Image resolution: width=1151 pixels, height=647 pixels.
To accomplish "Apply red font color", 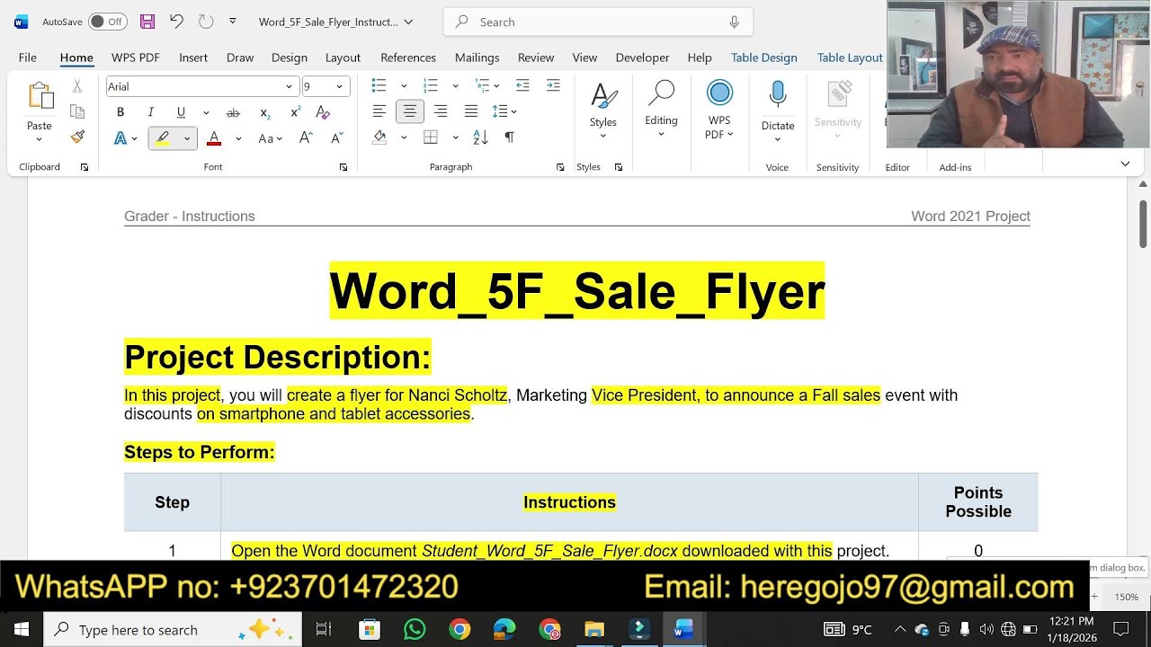I will tap(214, 138).
